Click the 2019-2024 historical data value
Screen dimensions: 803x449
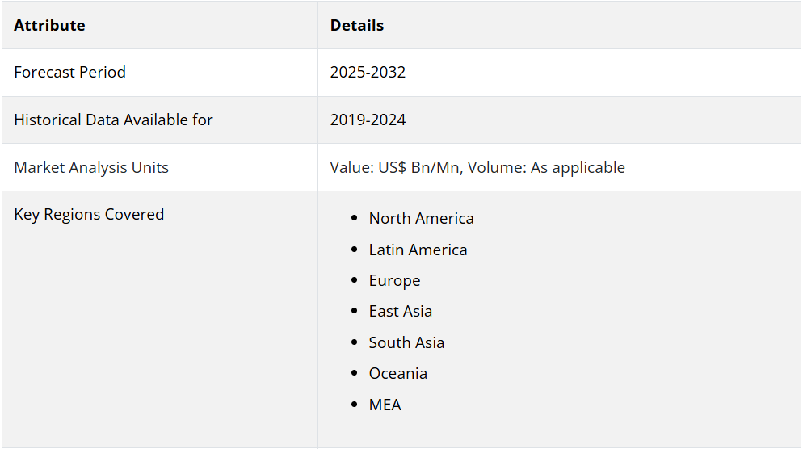(368, 120)
